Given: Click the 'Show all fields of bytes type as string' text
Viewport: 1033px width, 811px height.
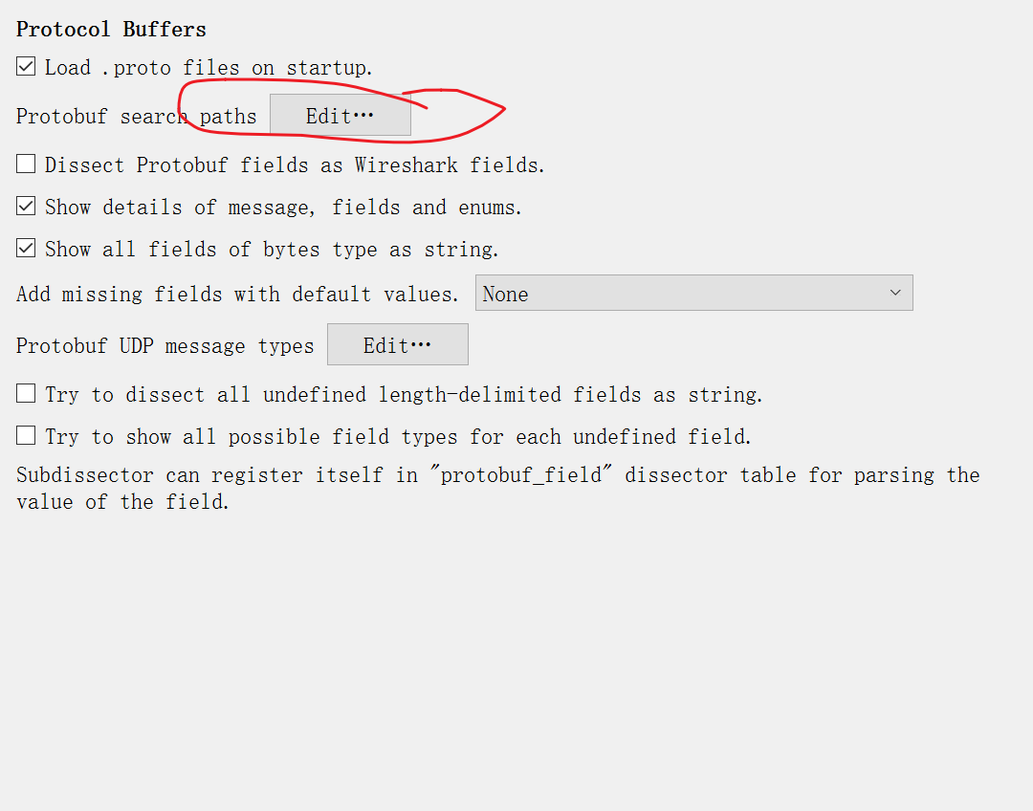Looking at the screenshot, I should tap(272, 250).
